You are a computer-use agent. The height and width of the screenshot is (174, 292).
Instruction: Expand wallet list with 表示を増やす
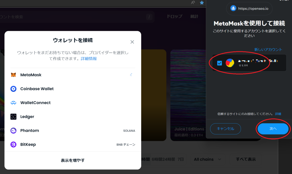(73, 160)
